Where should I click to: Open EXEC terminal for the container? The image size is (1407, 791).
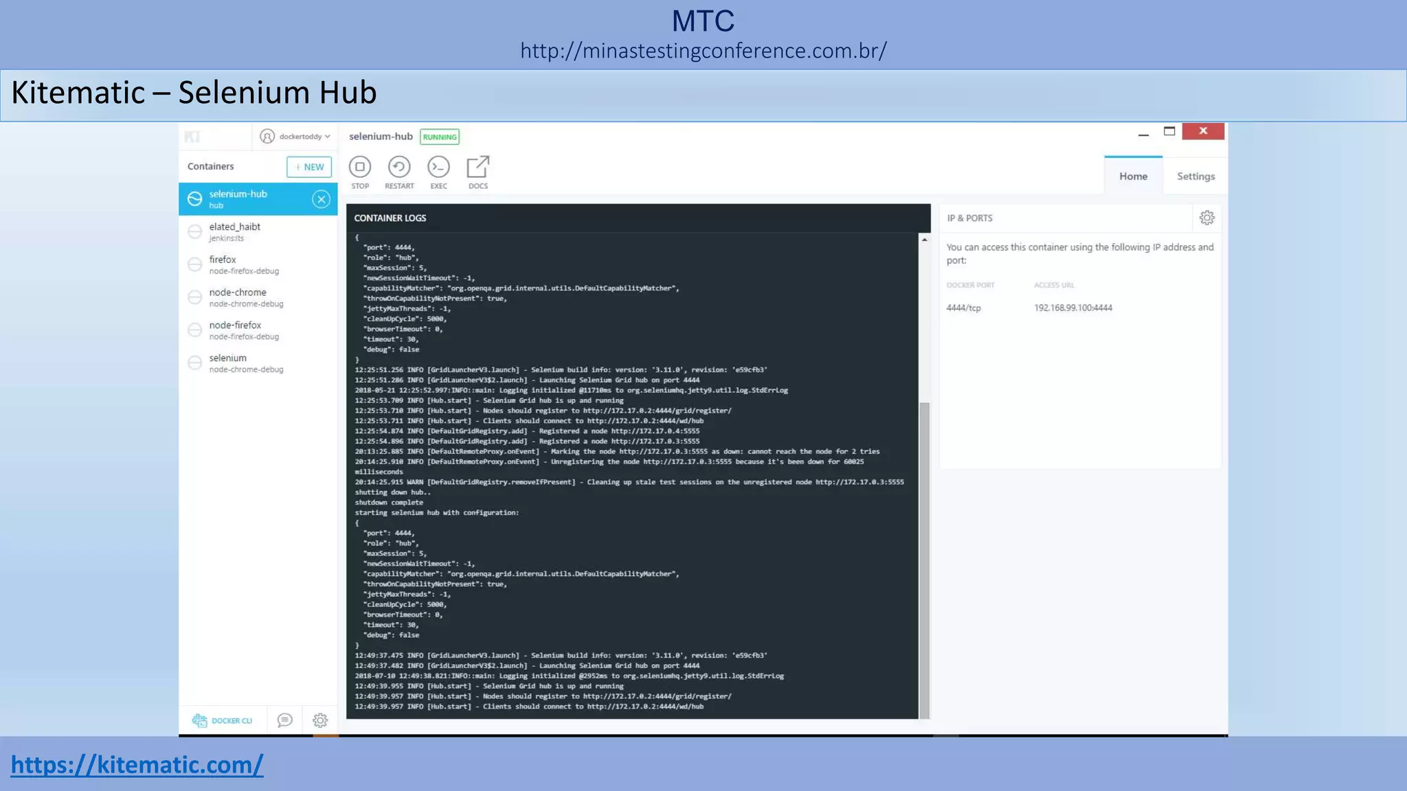click(438, 167)
